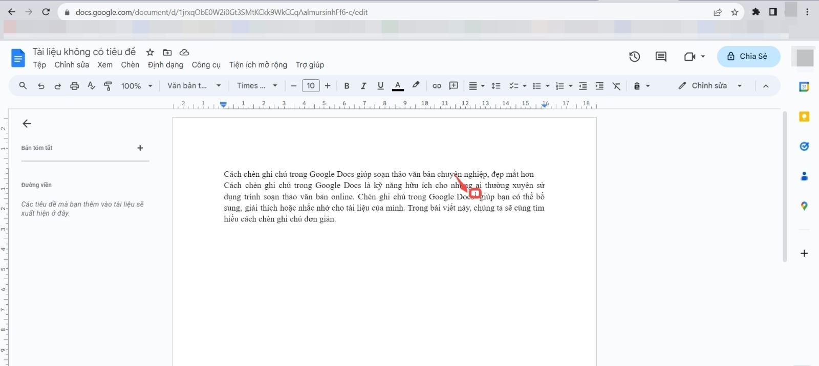Viewport: 819px width, 366px height.
Task: Open Google Keep side panel
Action: pyautogui.click(x=804, y=117)
